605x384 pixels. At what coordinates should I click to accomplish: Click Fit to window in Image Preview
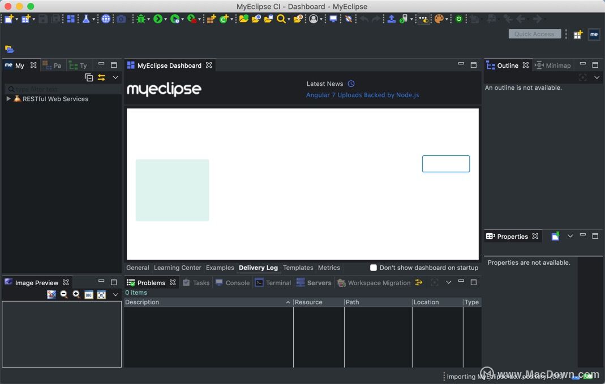point(101,295)
